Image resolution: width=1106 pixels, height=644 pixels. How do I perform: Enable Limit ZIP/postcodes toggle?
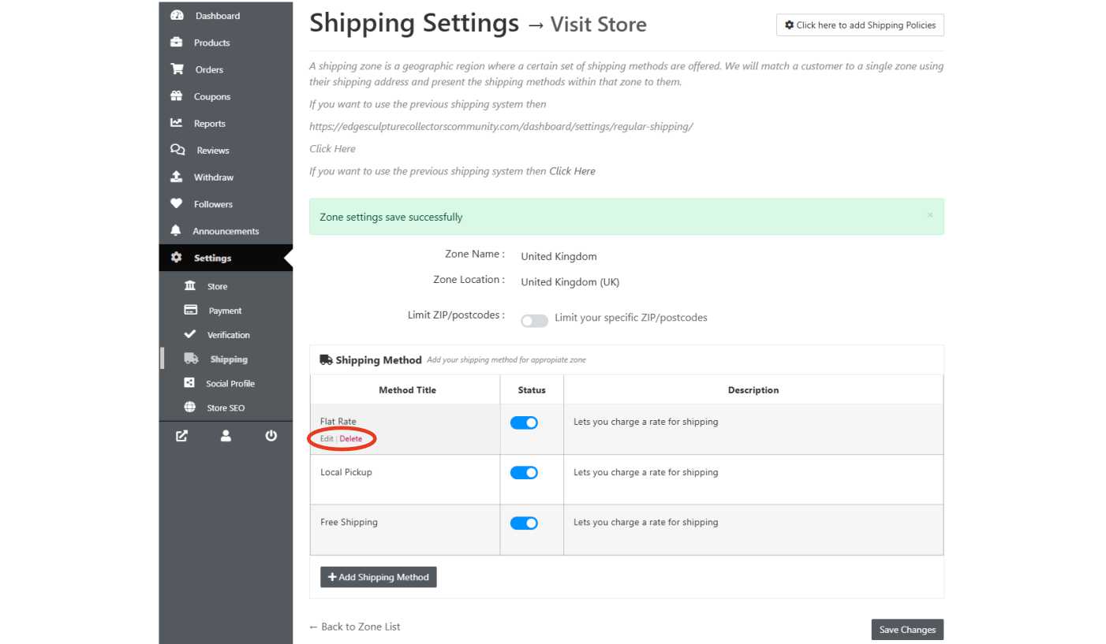(534, 321)
